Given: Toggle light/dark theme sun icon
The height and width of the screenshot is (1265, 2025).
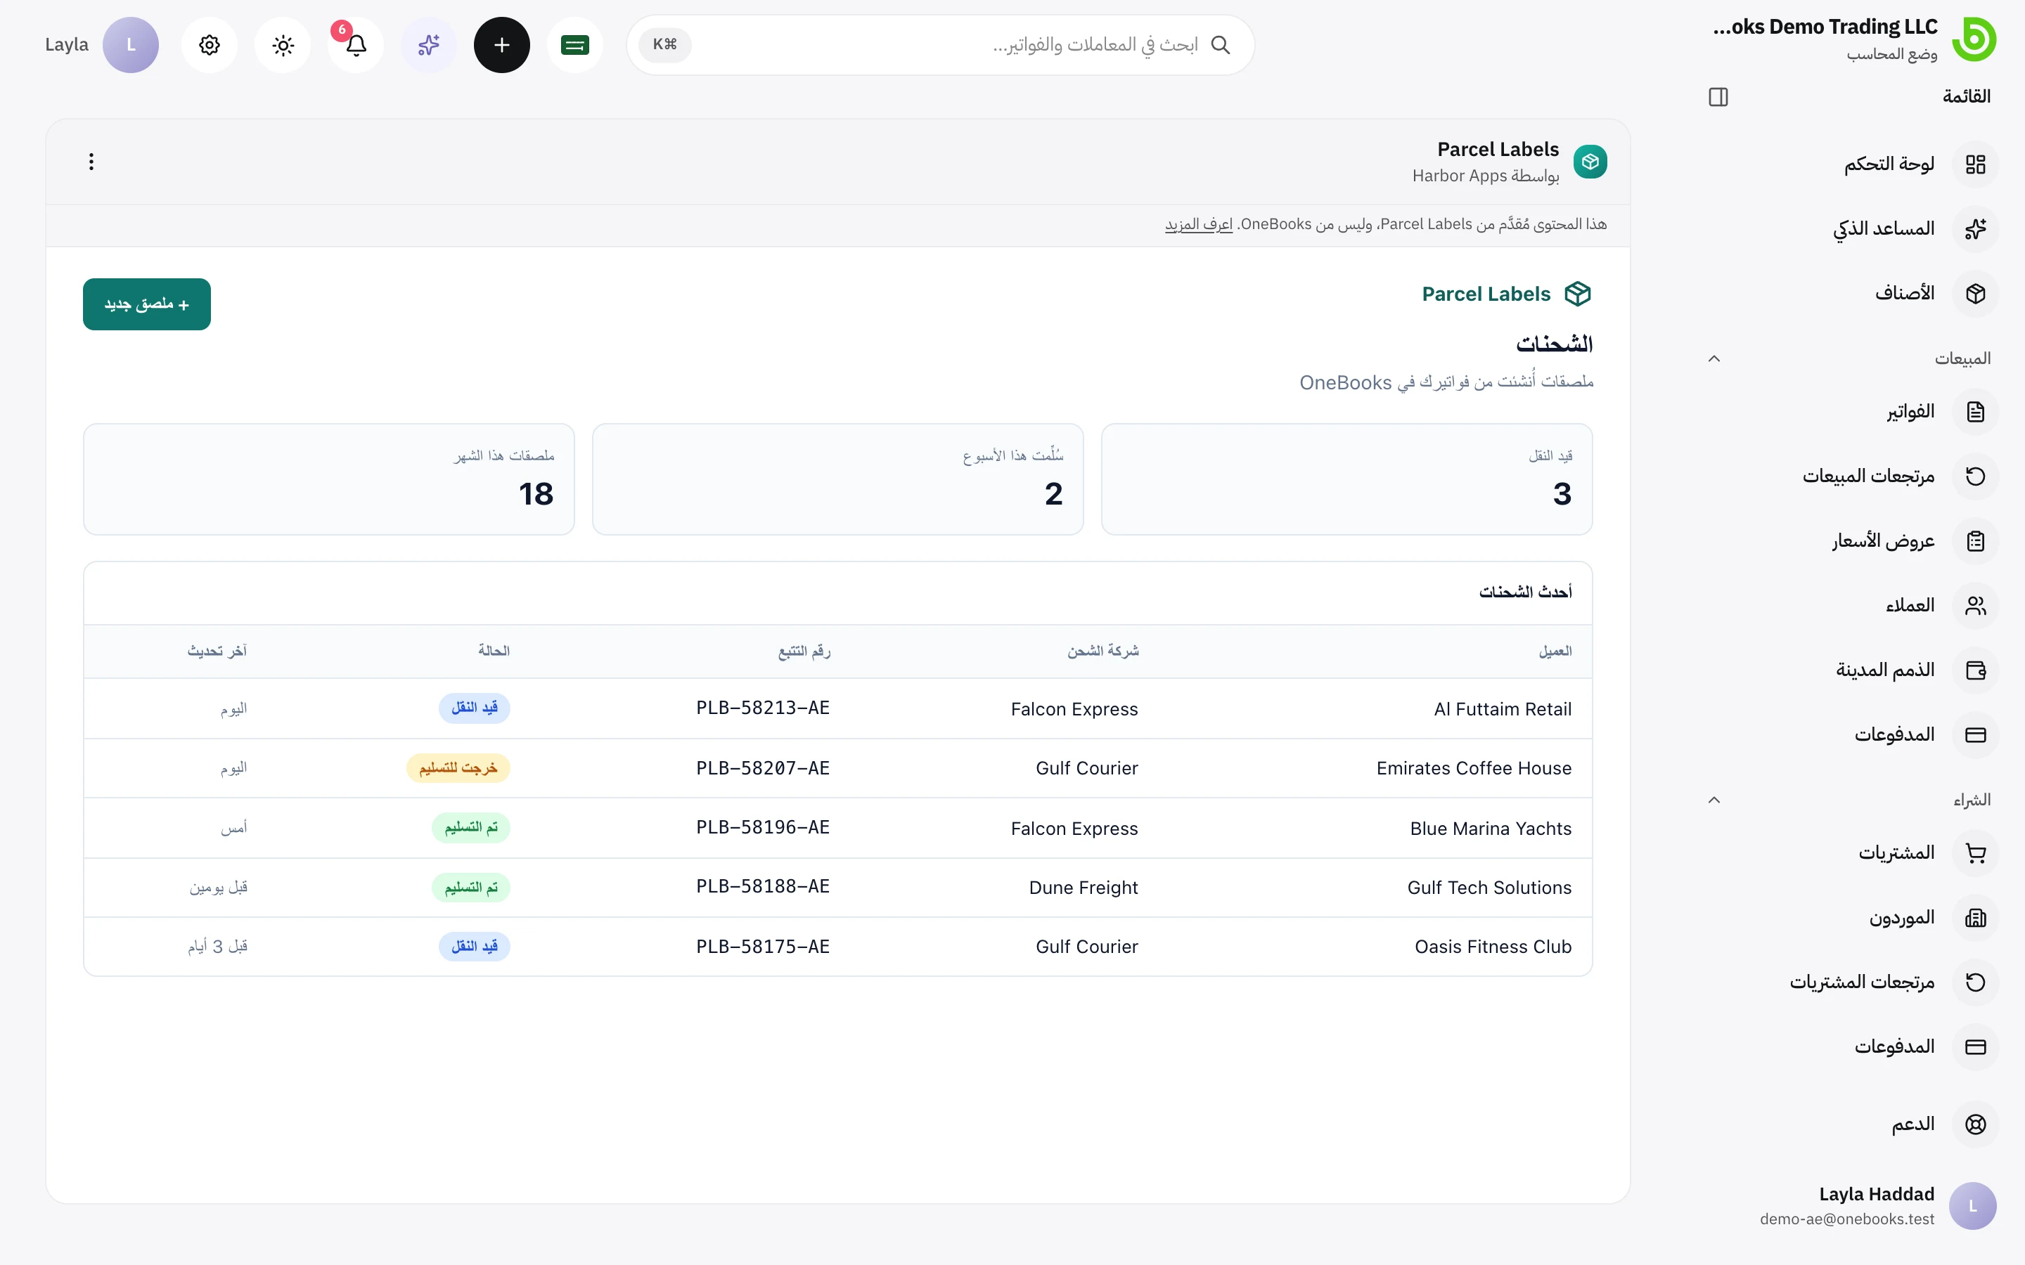Looking at the screenshot, I should tap(283, 45).
